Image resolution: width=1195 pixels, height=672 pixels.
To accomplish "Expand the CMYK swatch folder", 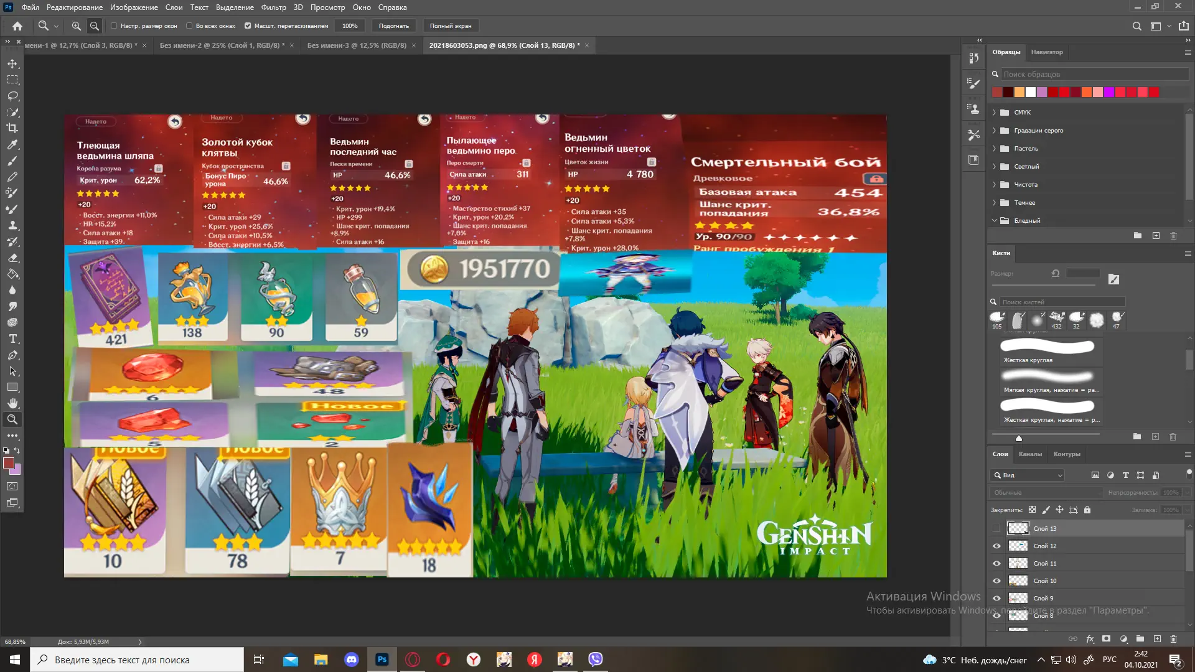I will point(995,113).
